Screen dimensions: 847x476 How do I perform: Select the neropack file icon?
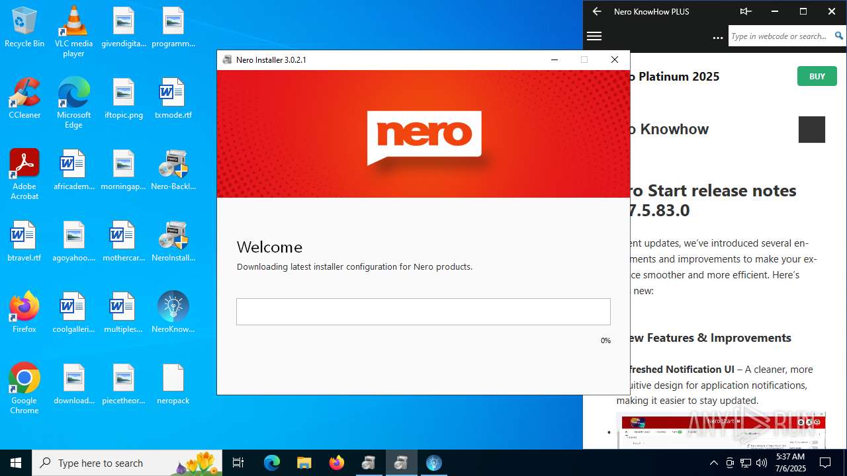(173, 384)
